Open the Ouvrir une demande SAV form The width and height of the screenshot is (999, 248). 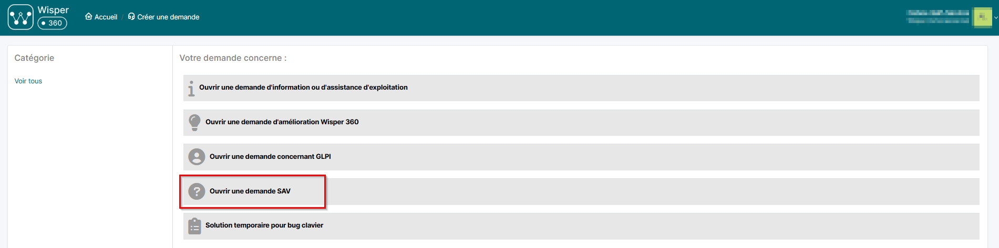pos(581,191)
